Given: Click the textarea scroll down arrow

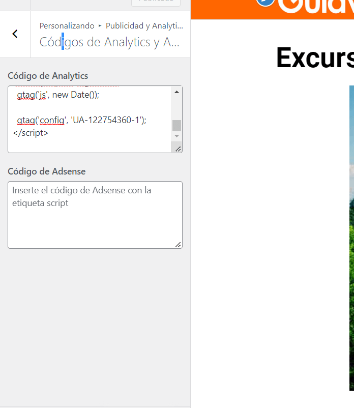Looking at the screenshot, I should [x=176, y=136].
